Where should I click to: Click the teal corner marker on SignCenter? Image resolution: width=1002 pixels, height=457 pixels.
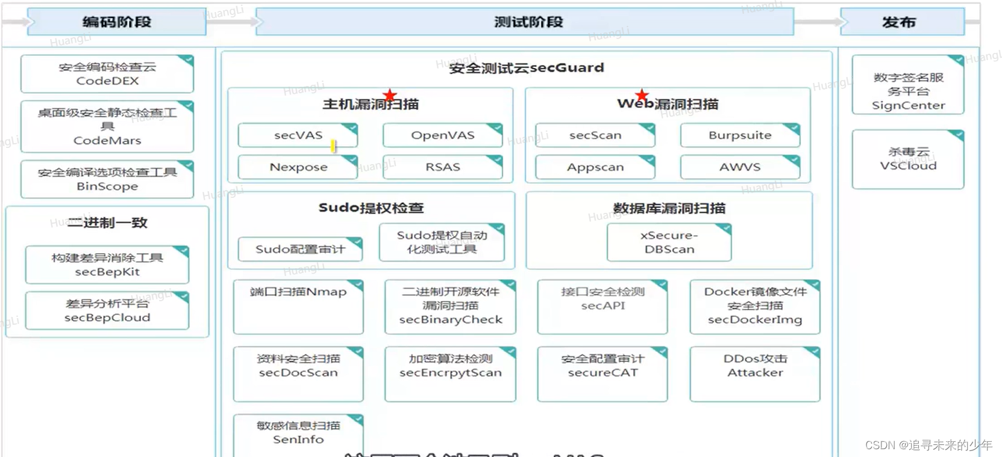point(958,59)
